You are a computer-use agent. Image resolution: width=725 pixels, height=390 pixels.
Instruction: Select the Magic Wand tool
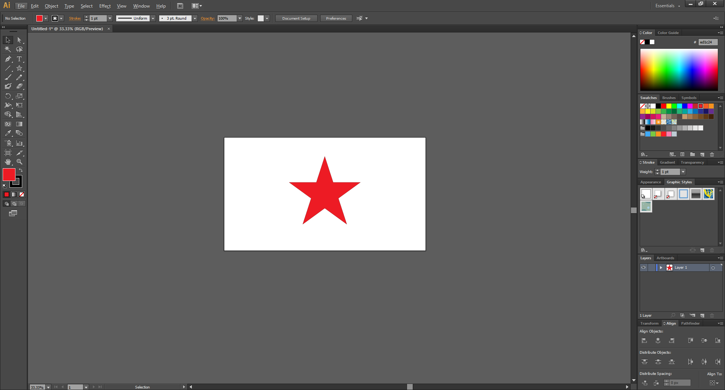[8, 50]
